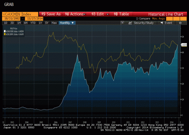Click Save As button
The image size is (189, 135).
[51, 14]
